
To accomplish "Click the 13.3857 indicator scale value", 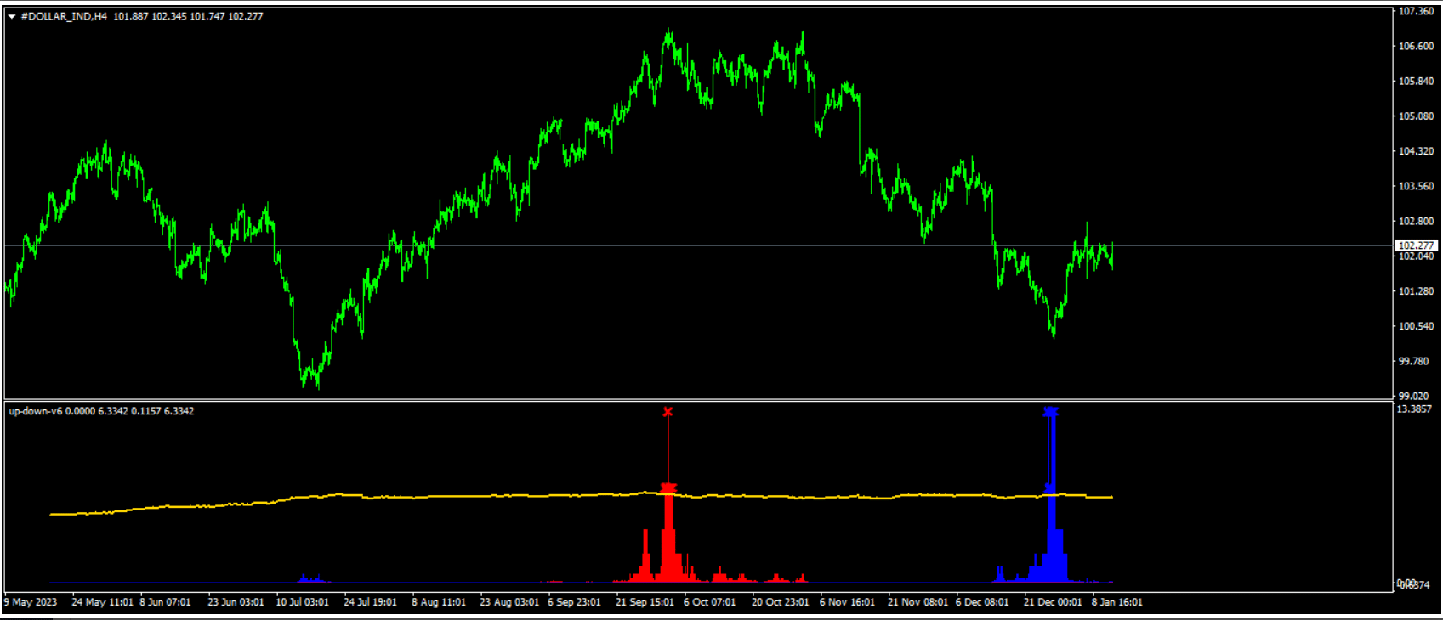I will pyautogui.click(x=1414, y=409).
